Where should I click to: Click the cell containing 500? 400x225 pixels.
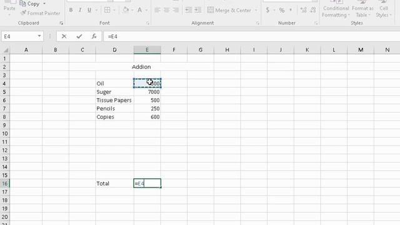147,100
